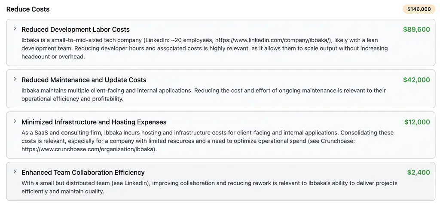Expand the Enhanced Team Collaboration Efficiency chevron
Viewport: 440px width, 204px height.
[15, 172]
